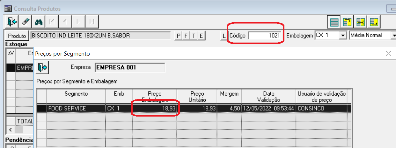Go to previous record navigation icon
This screenshot has height=148, width=396.
click(x=65, y=22)
